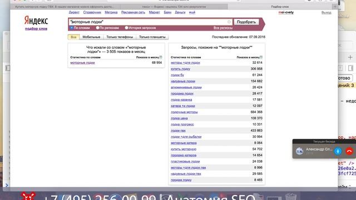The height and width of the screenshot is (200, 356).
Task: Click the Яндекс logo
Action: click(36, 21)
